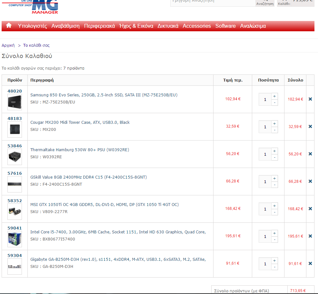318x294 pixels.
Task: Decrease Gigabyte GA-B250M-D3H quantity
Action: pos(274,267)
